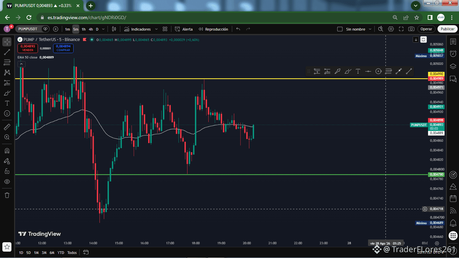This screenshot has width=459, height=258.
Task: Click the add symbol compare plus icon
Action: pos(55,29)
